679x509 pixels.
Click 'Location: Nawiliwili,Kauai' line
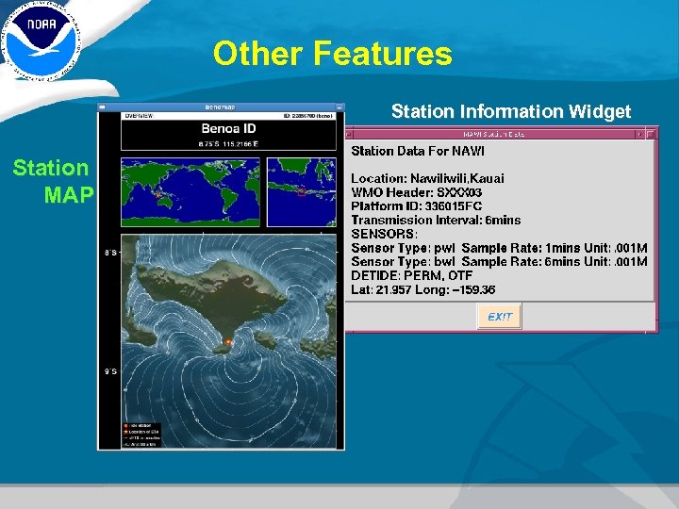pyautogui.click(x=428, y=179)
